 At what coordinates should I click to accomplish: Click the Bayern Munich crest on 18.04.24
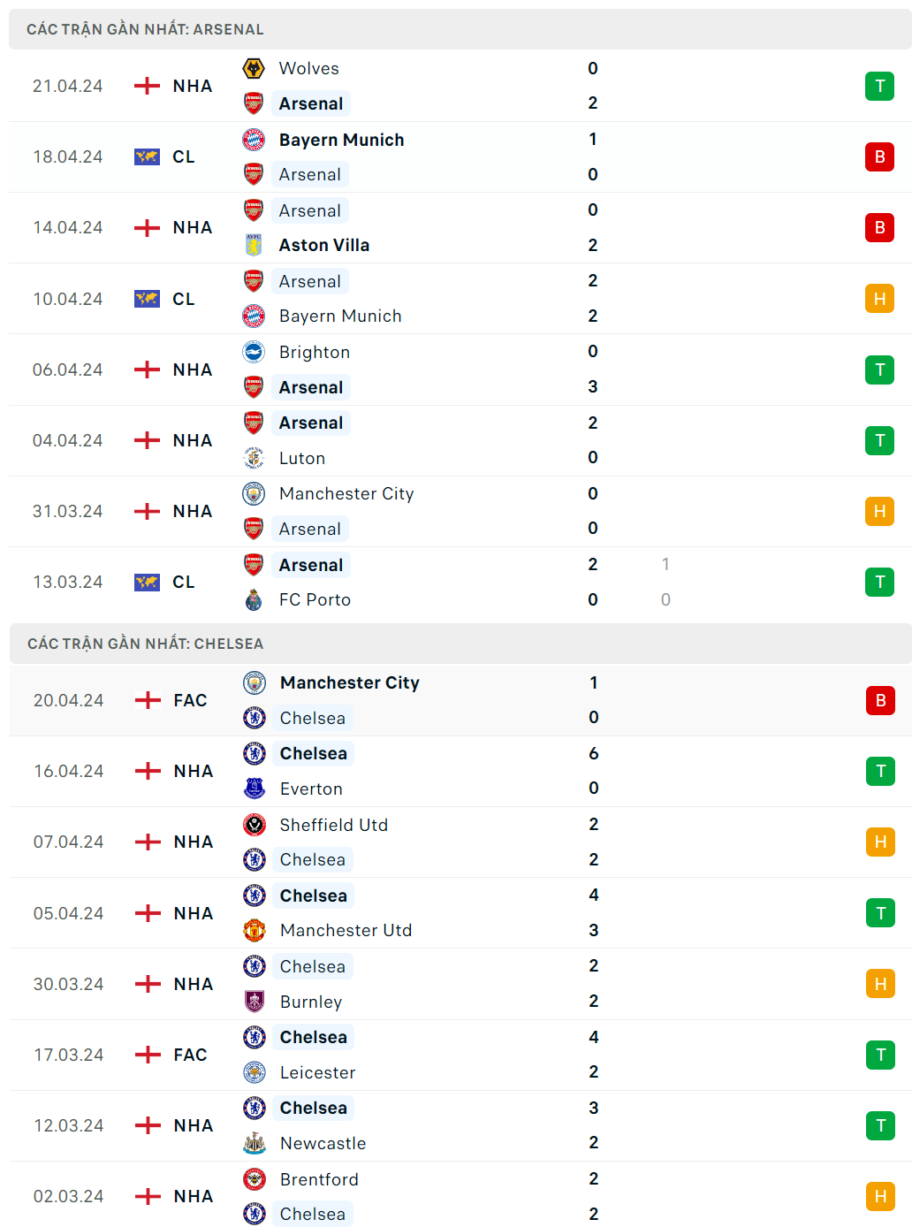254,140
